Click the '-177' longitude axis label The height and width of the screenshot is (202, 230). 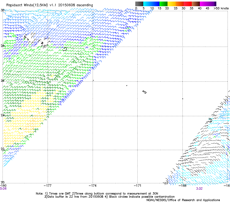click(x=48, y=186)
